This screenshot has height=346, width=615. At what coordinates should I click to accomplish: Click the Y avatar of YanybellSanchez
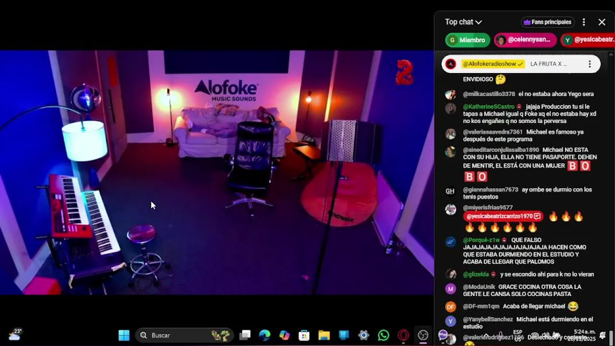coord(450,321)
